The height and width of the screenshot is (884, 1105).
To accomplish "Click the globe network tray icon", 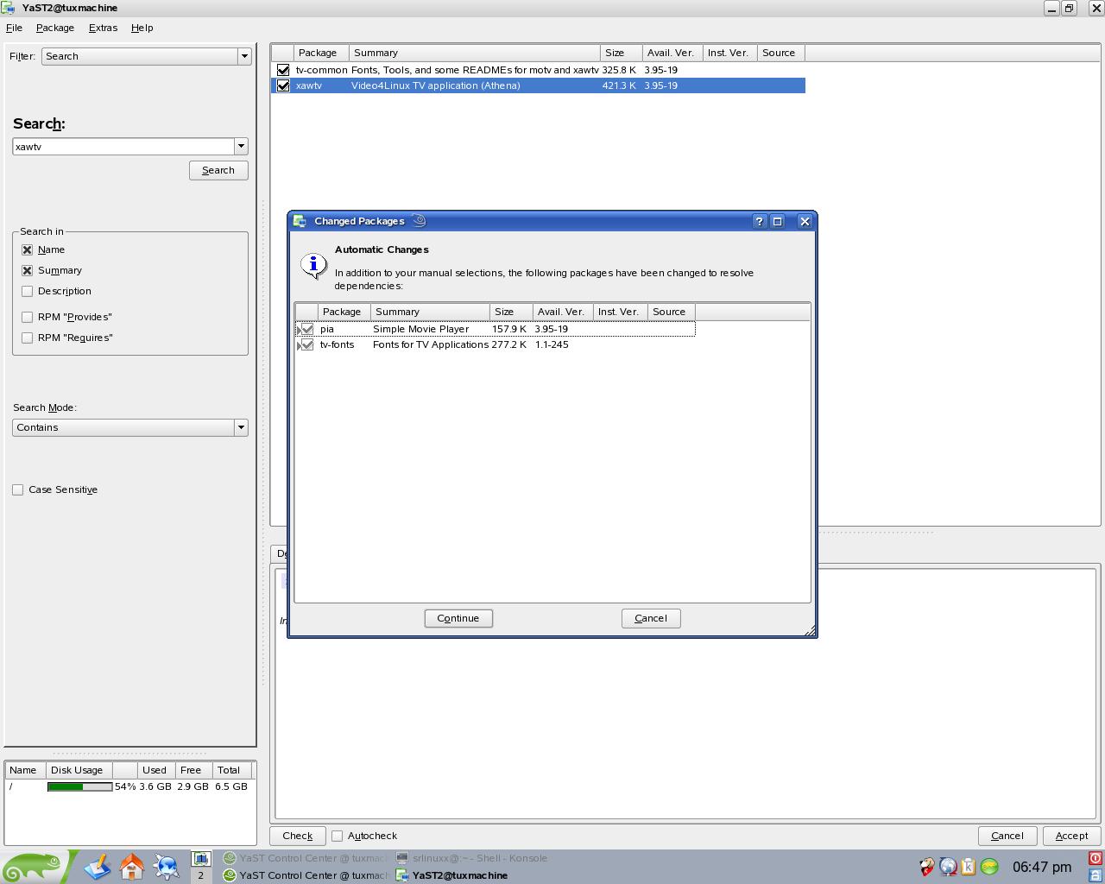I will click(948, 867).
